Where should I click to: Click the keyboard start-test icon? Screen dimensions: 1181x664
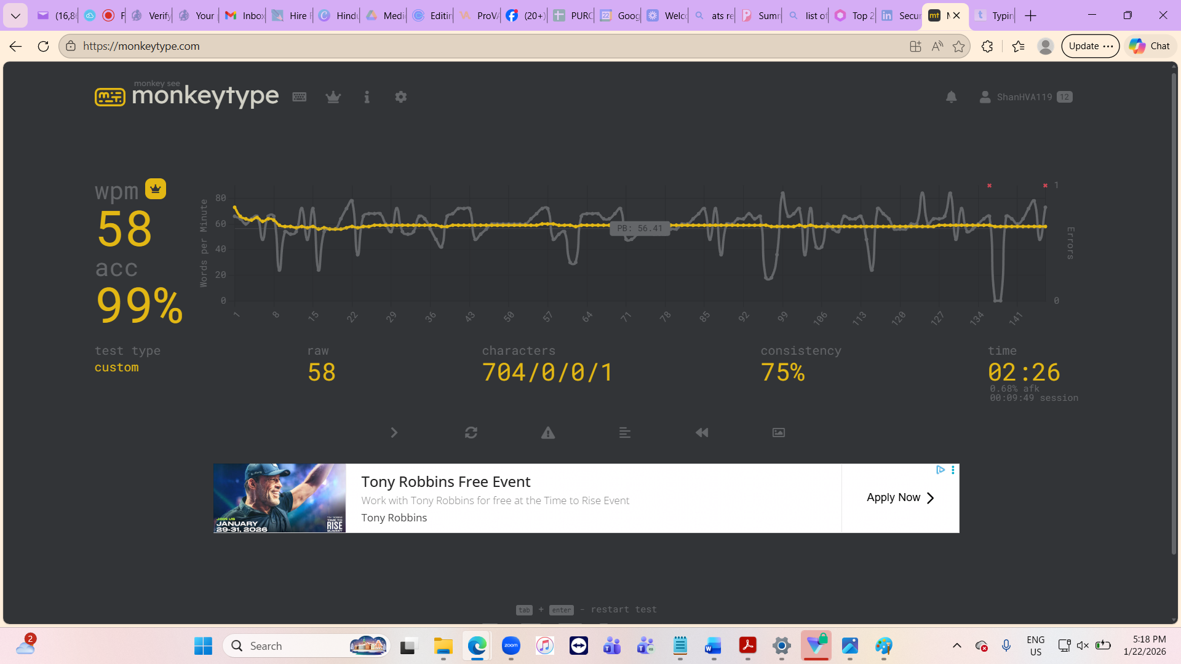click(x=300, y=97)
